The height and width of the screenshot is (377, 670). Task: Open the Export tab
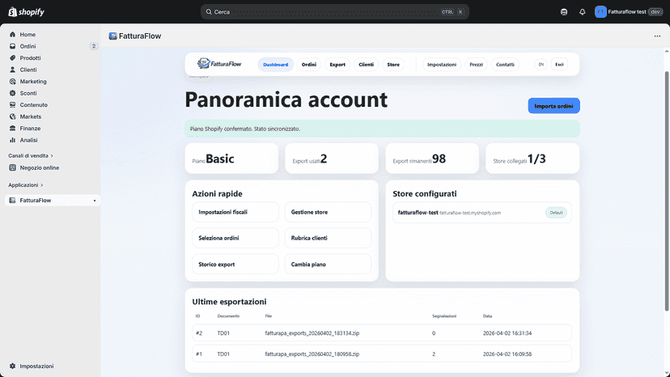337,65
